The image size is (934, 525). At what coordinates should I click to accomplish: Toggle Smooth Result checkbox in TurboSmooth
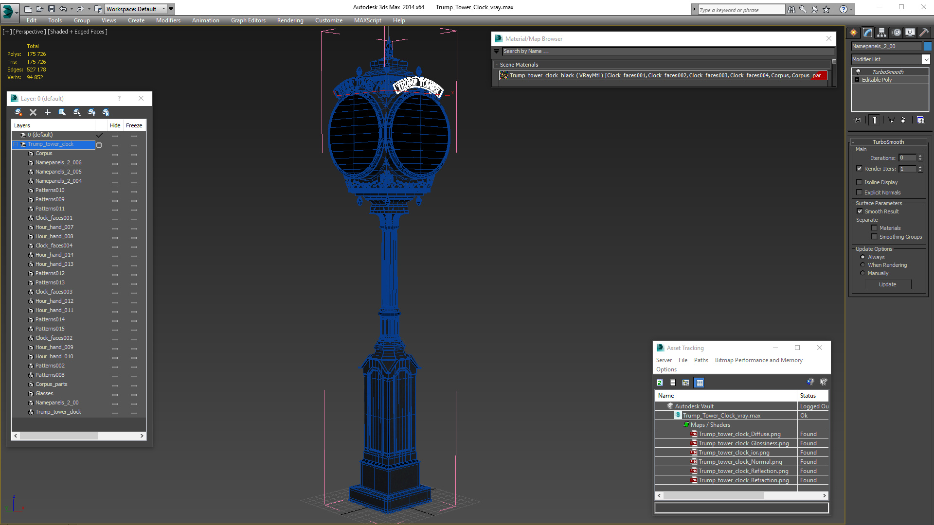pyautogui.click(x=860, y=211)
